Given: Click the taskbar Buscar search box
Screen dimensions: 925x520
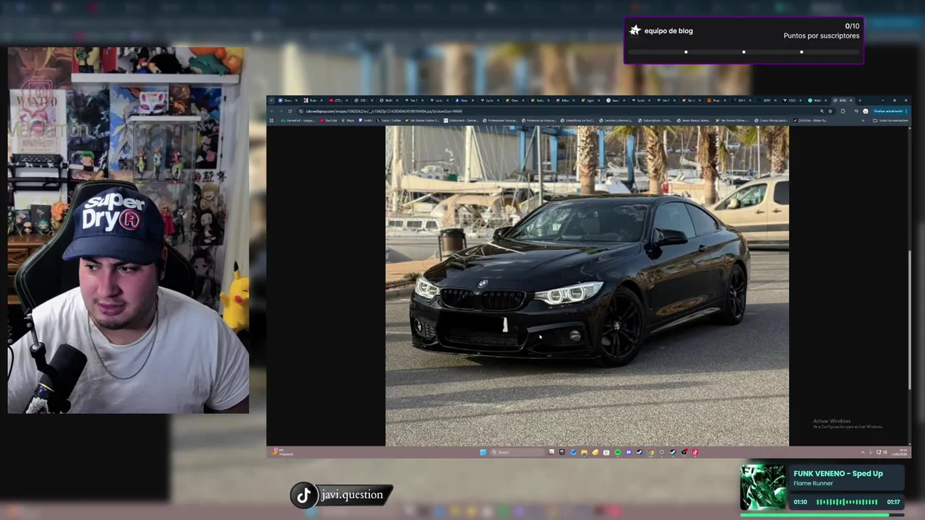Looking at the screenshot, I should 517,452.
